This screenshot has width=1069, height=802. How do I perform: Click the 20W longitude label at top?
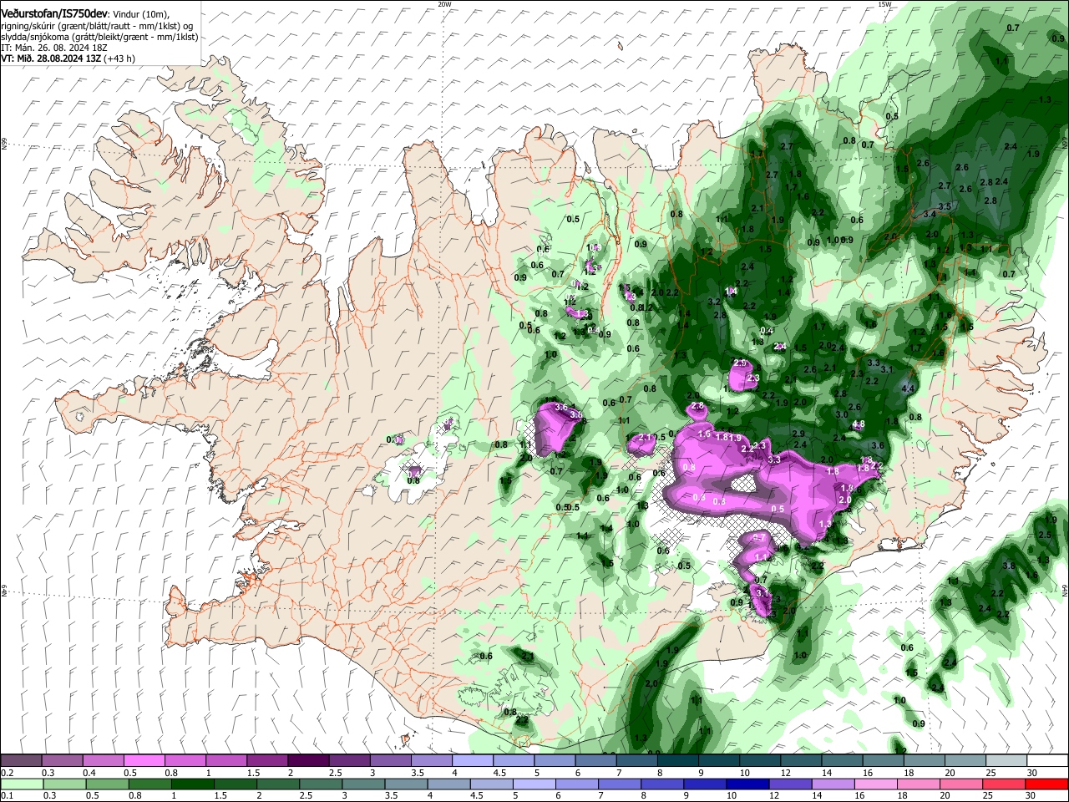(444, 4)
